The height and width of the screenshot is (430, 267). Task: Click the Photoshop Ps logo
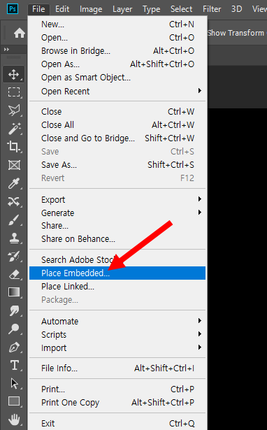(13, 9)
